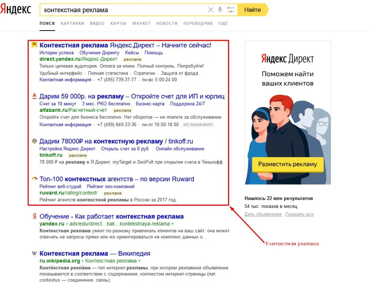Open the Помощь sitelink
The image size is (370, 284).
tap(154, 53)
